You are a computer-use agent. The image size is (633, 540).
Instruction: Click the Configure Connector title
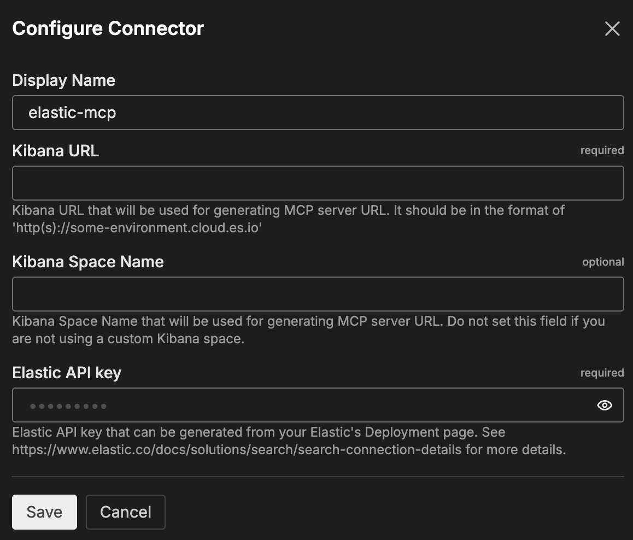108,28
